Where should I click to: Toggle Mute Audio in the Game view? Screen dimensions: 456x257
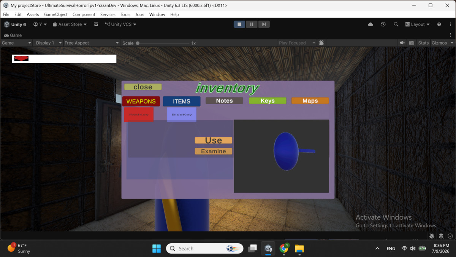(402, 43)
